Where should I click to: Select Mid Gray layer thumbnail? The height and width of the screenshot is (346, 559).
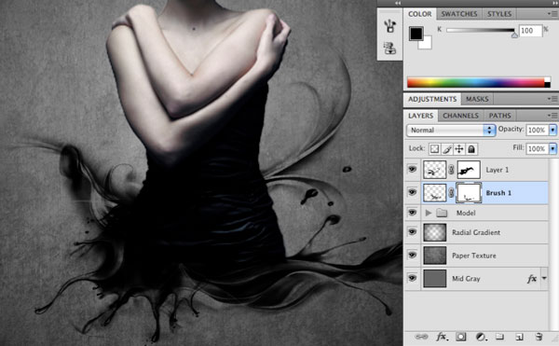(434, 279)
